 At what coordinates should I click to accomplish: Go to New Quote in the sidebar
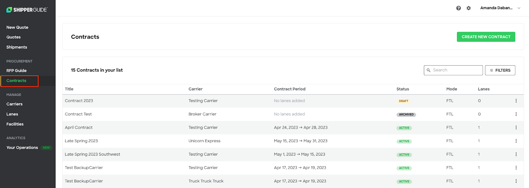click(17, 27)
